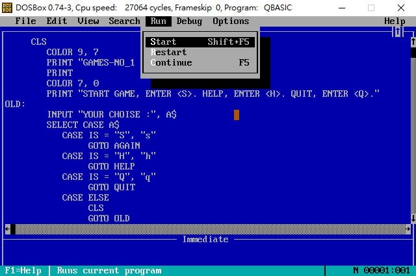Click the horizontal scrollbar thumb
The width and height of the screenshot is (416, 276).
tap(13, 229)
